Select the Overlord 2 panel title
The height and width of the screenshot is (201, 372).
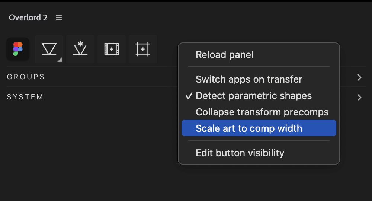coord(28,17)
